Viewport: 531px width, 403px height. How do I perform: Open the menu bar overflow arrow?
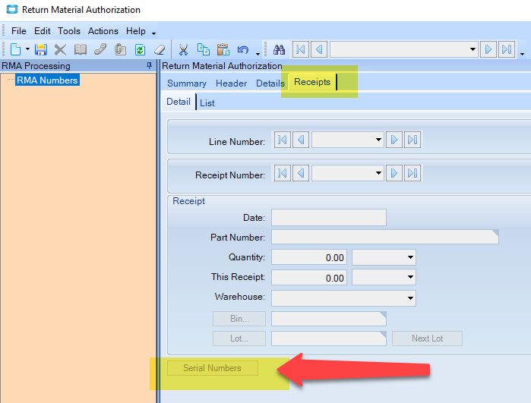coord(153,33)
